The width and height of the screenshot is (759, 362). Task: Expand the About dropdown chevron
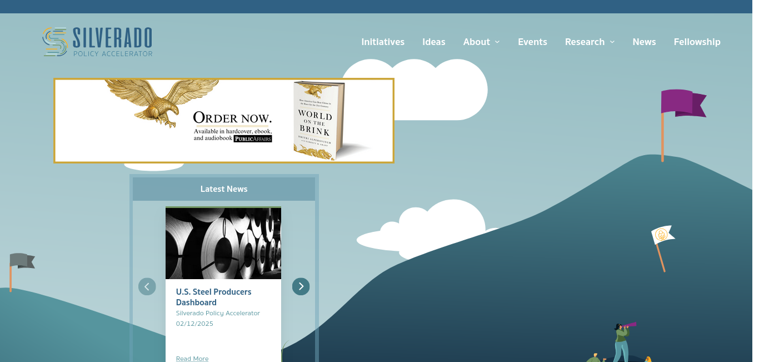click(x=497, y=42)
